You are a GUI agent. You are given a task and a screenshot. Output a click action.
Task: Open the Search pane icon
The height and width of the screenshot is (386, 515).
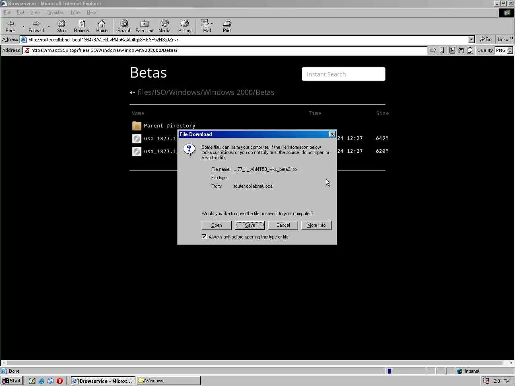[x=124, y=24]
